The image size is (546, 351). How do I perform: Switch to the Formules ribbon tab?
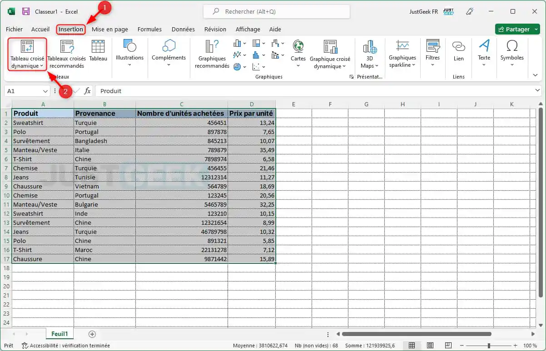pyautogui.click(x=149, y=29)
